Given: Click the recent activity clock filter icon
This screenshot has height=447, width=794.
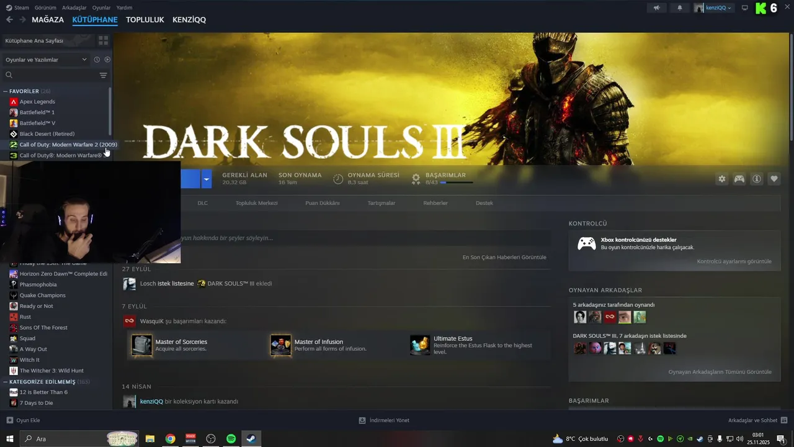Looking at the screenshot, I should click(97, 60).
